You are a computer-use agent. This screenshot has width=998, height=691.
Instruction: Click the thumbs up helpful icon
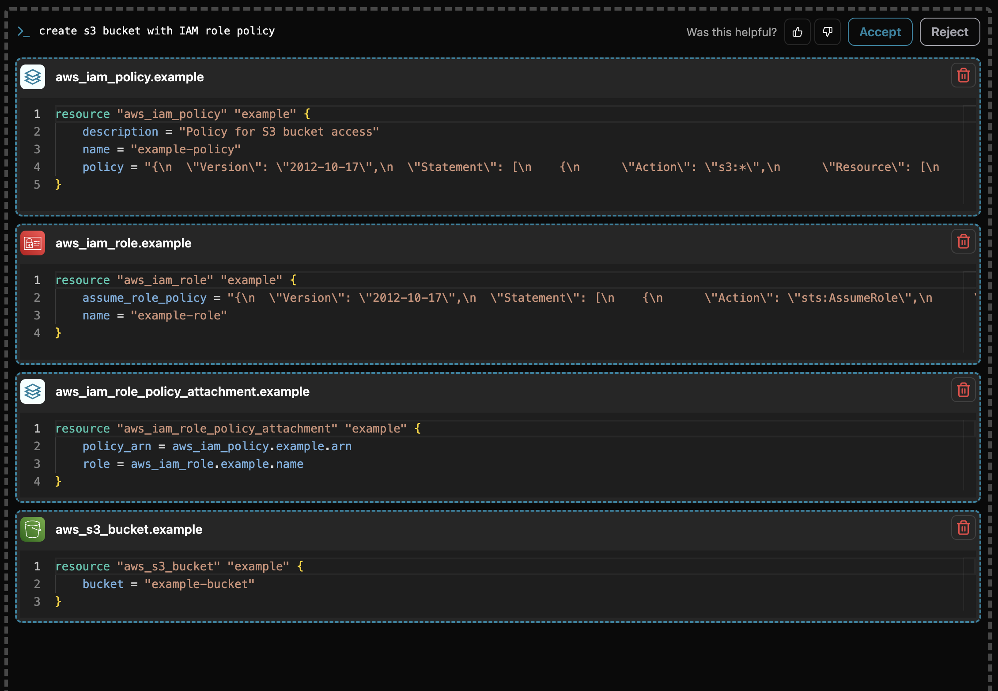point(797,32)
